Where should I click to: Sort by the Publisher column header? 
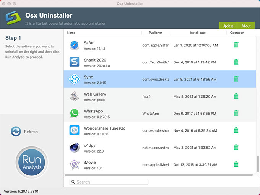coord(155,32)
